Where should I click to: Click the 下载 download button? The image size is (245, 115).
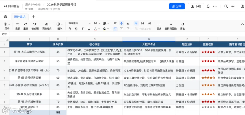pos(196,6)
